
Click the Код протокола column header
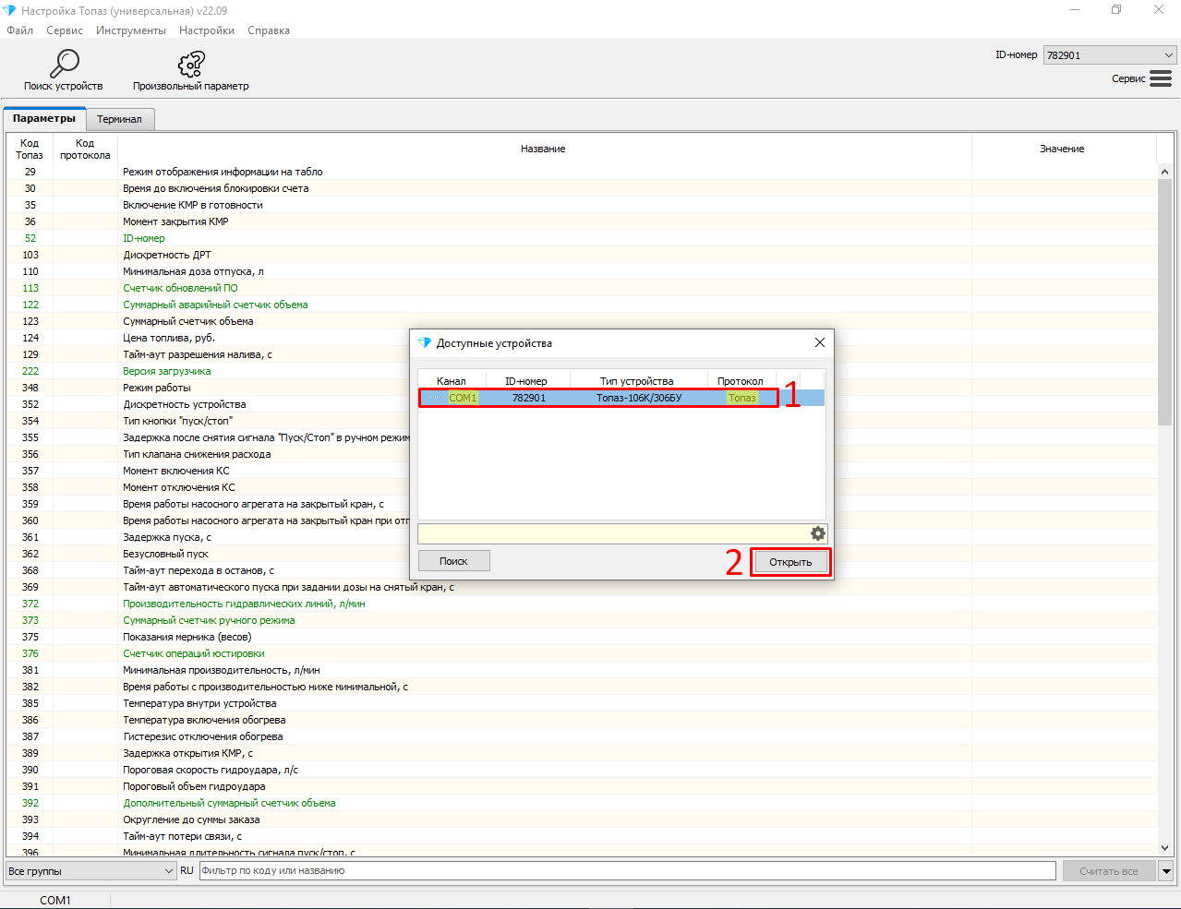click(85, 149)
